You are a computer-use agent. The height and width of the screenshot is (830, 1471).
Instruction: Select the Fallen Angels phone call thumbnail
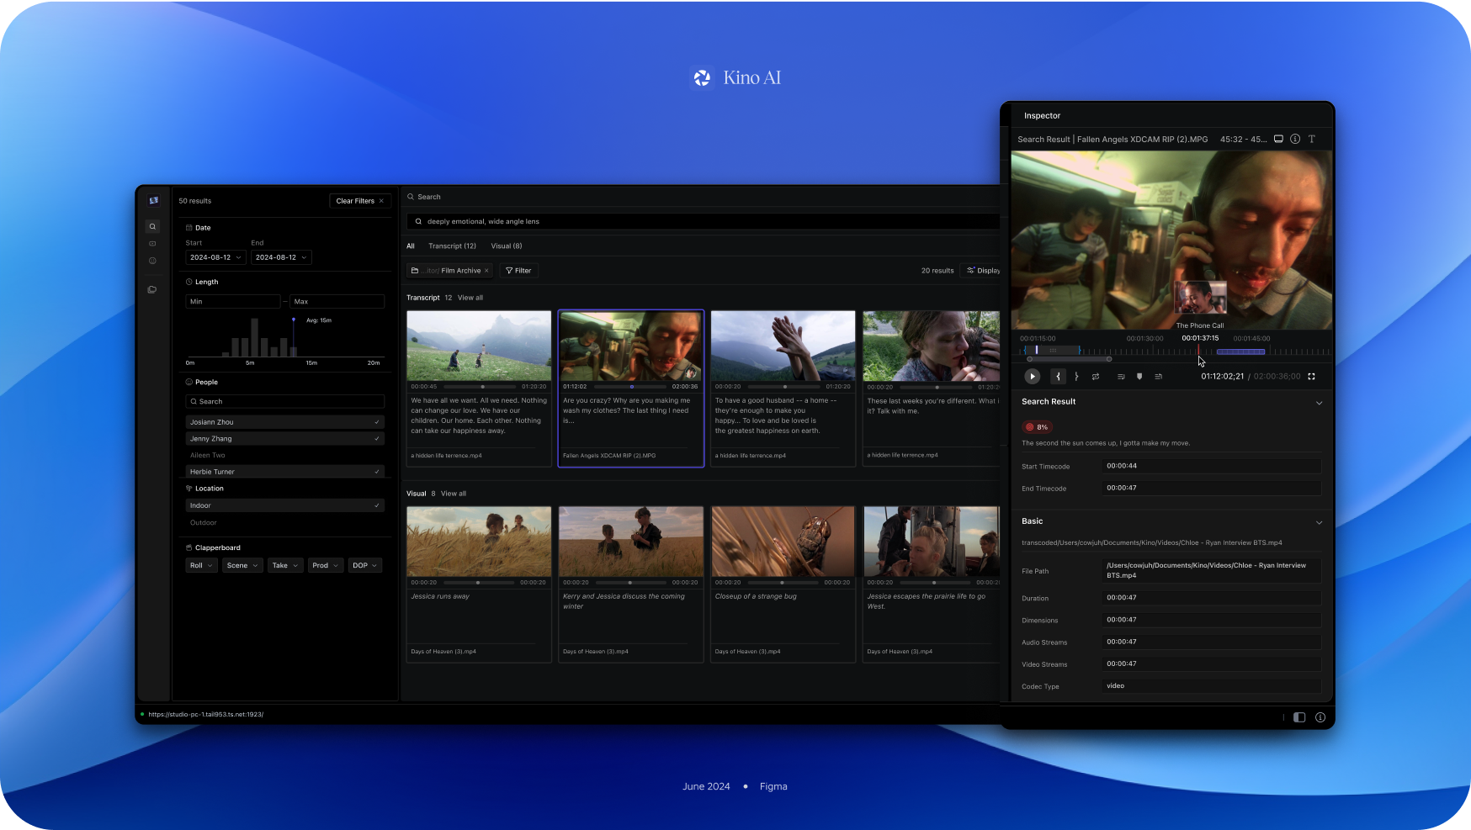(631, 346)
